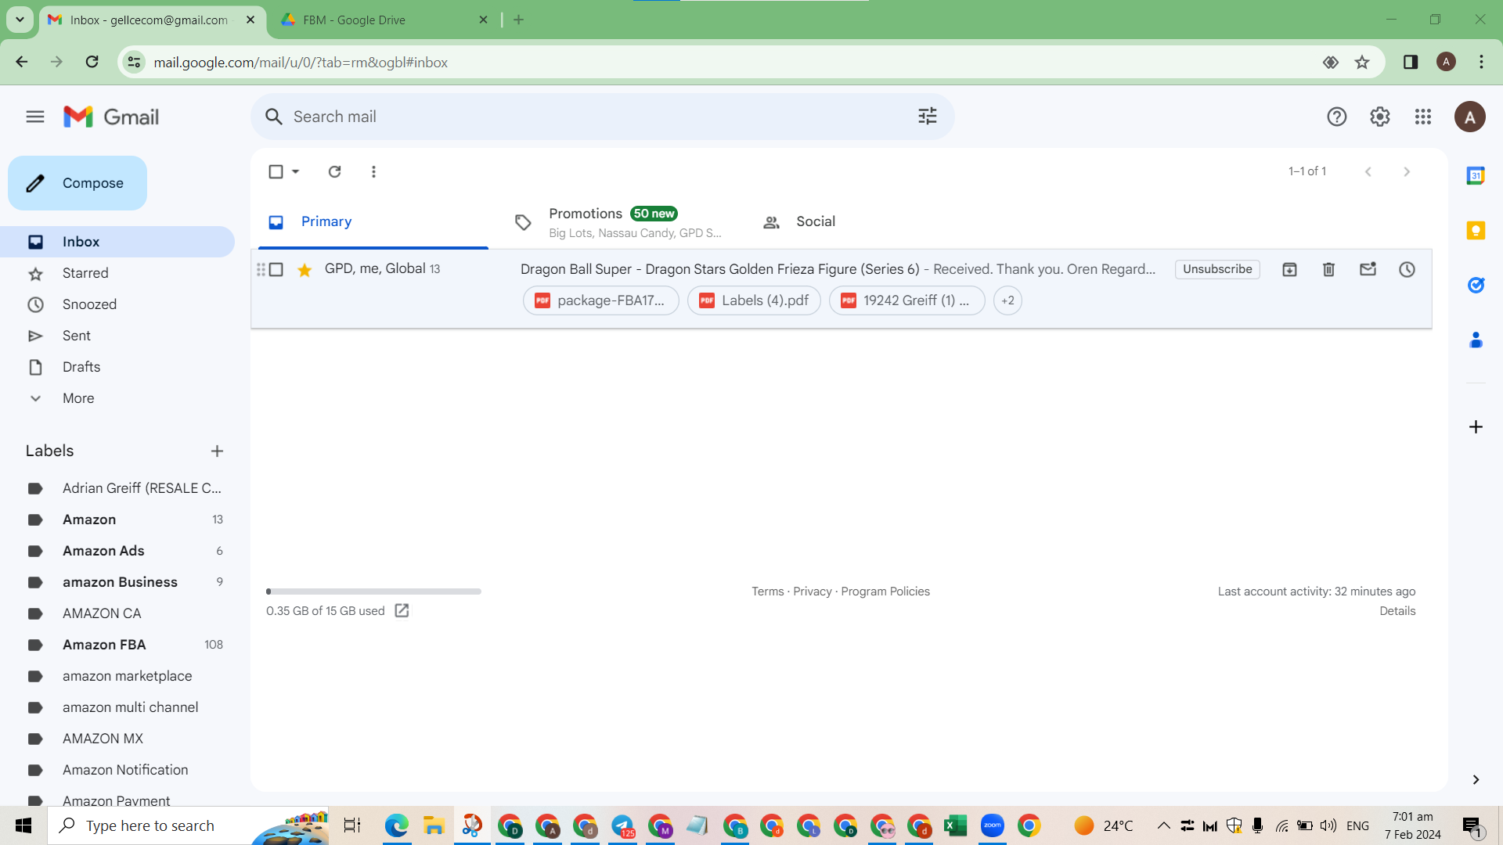
Task: Open Zoom from the Windows taskbar
Action: pyautogui.click(x=992, y=825)
